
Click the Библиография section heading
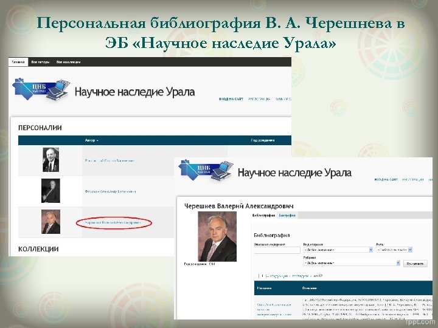coord(272,235)
